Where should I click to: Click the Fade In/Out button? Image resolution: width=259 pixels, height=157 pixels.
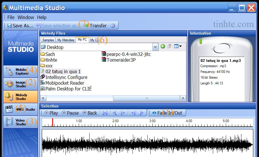[167, 113]
